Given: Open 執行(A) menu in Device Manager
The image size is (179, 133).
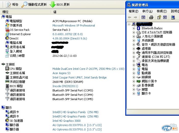Looking at the screenshot, I should pos(147,11).
